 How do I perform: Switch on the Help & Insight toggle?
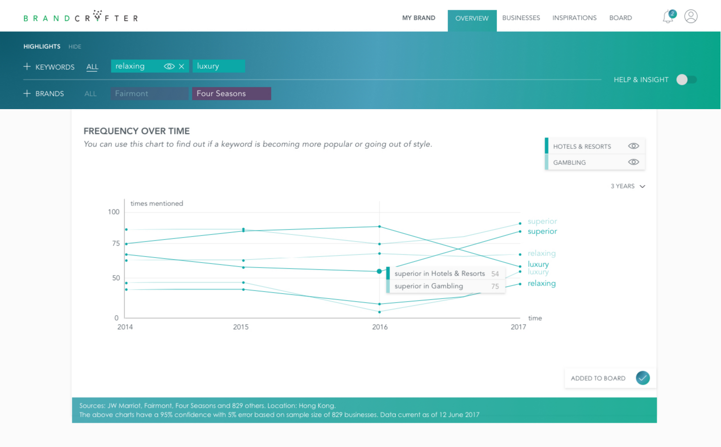[x=686, y=80]
